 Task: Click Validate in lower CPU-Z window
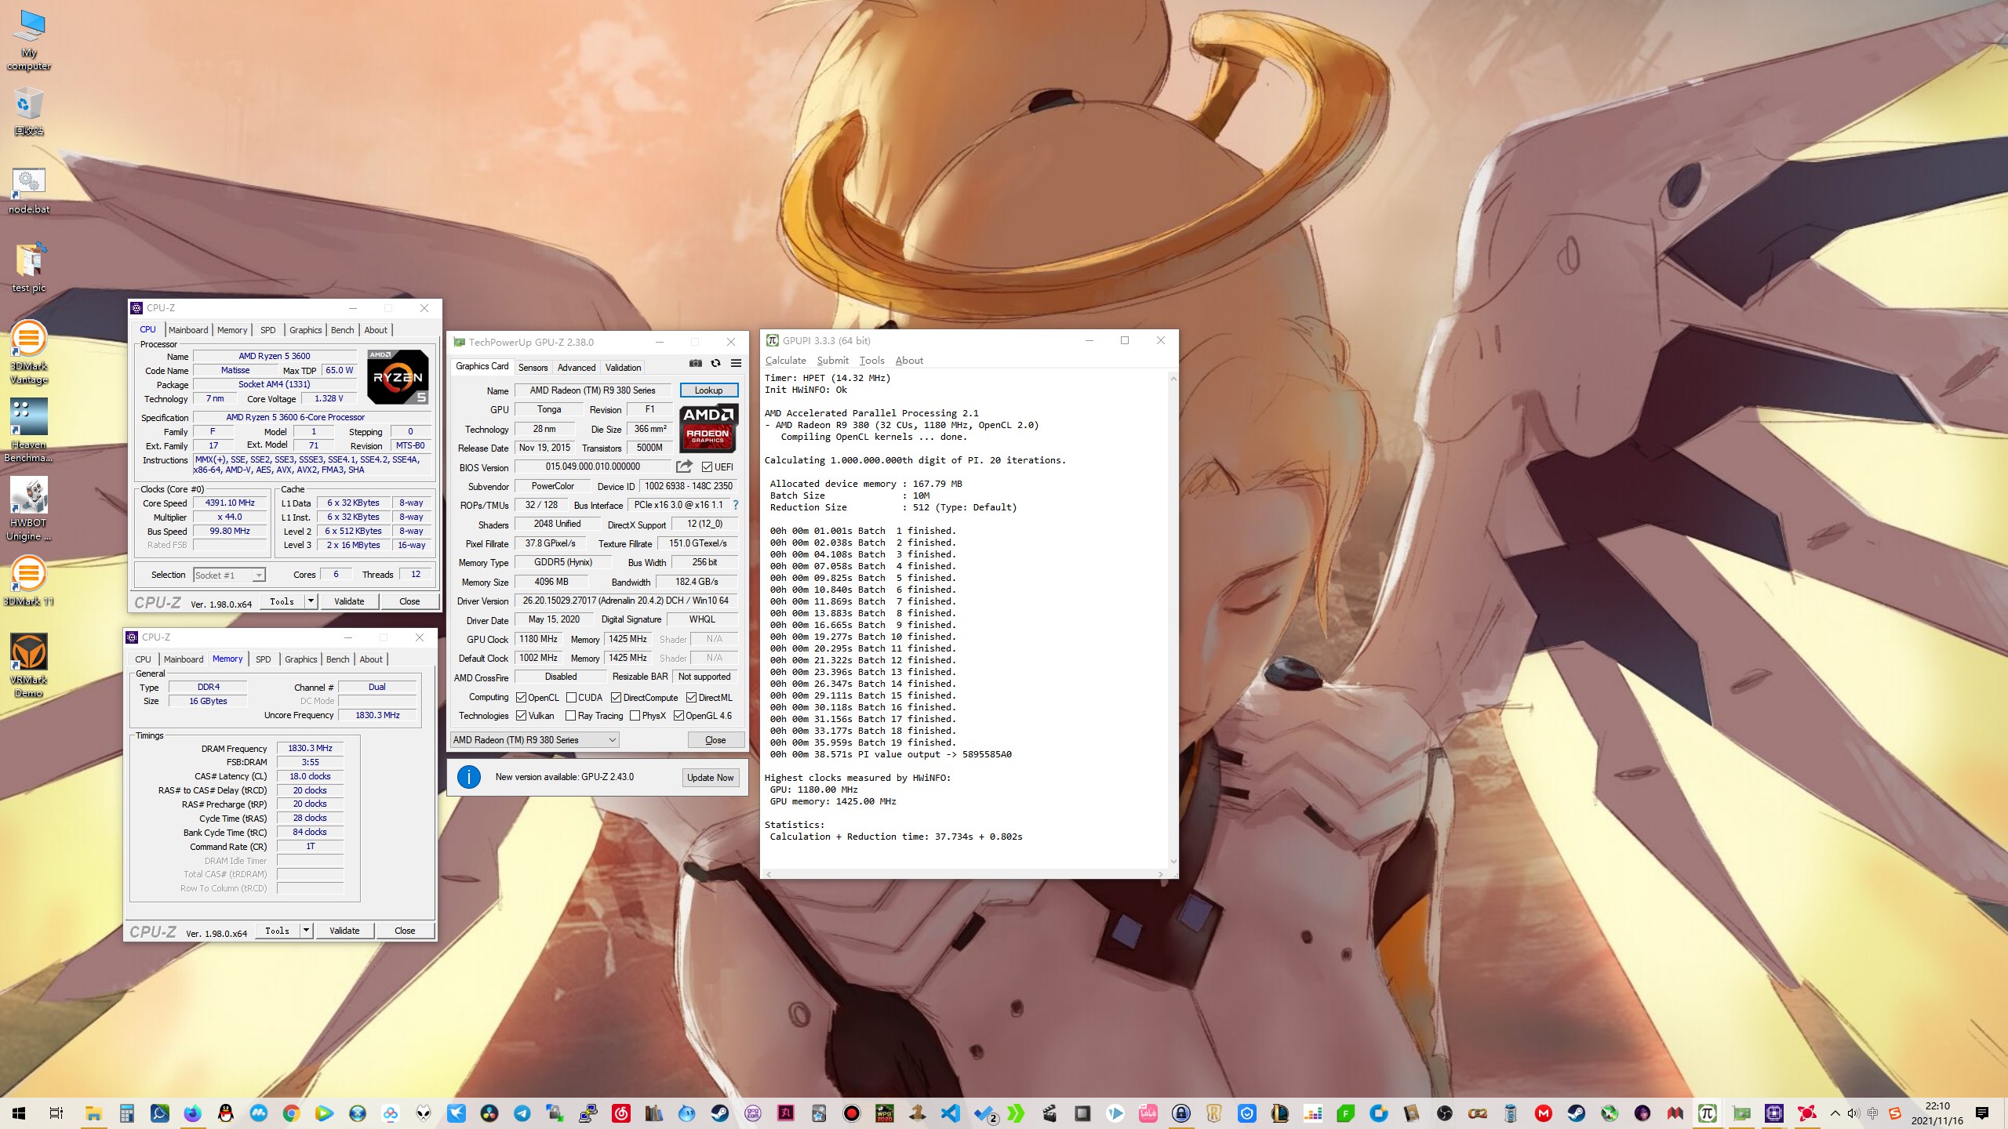tap(344, 930)
